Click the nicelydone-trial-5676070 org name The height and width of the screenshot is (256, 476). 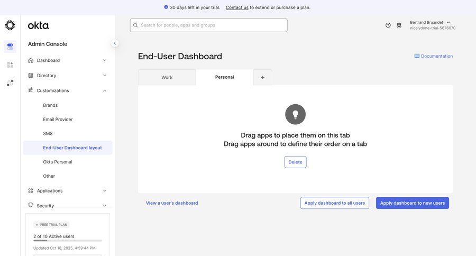433,28
